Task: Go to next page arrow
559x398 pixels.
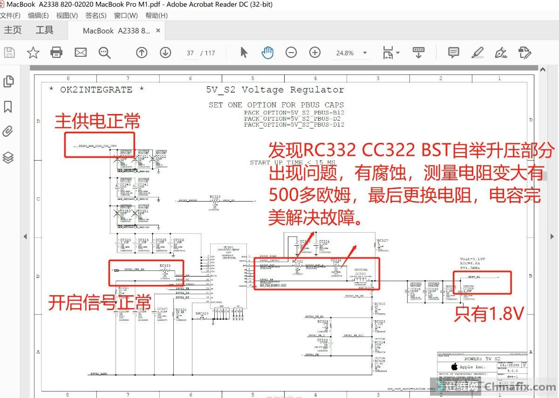Action: (165, 53)
